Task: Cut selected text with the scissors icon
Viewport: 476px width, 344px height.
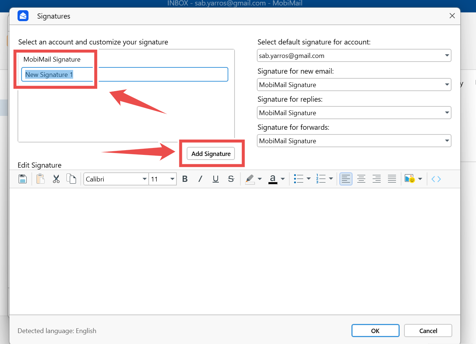Action: (x=56, y=179)
